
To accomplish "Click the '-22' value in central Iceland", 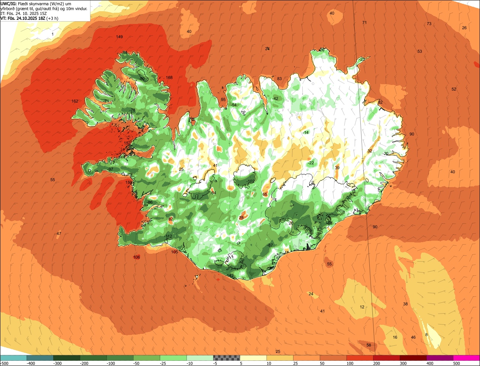I will [310, 163].
